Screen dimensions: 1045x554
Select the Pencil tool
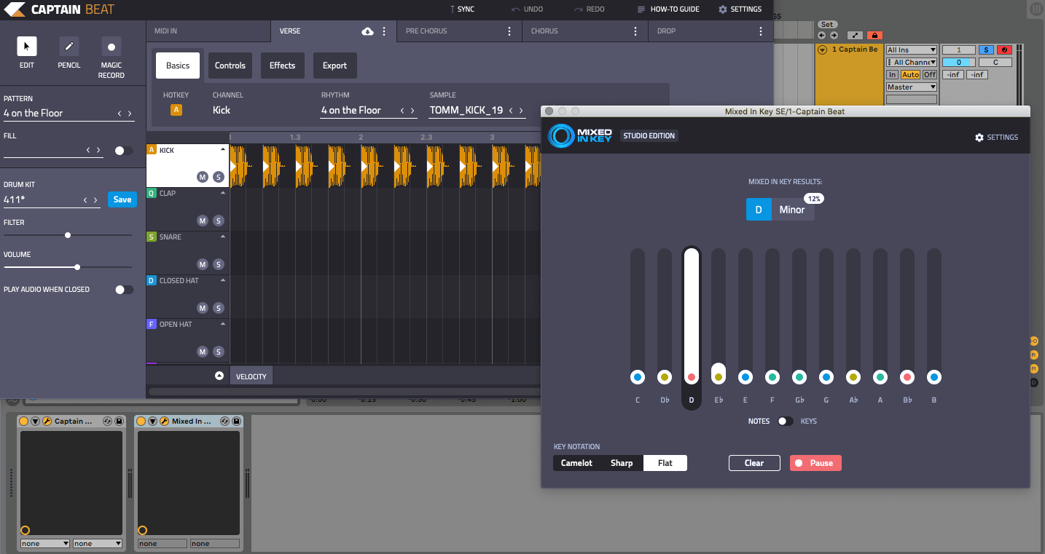click(x=69, y=47)
